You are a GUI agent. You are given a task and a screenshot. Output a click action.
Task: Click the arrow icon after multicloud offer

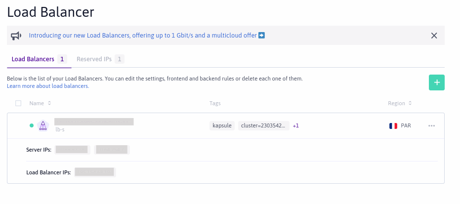click(262, 36)
